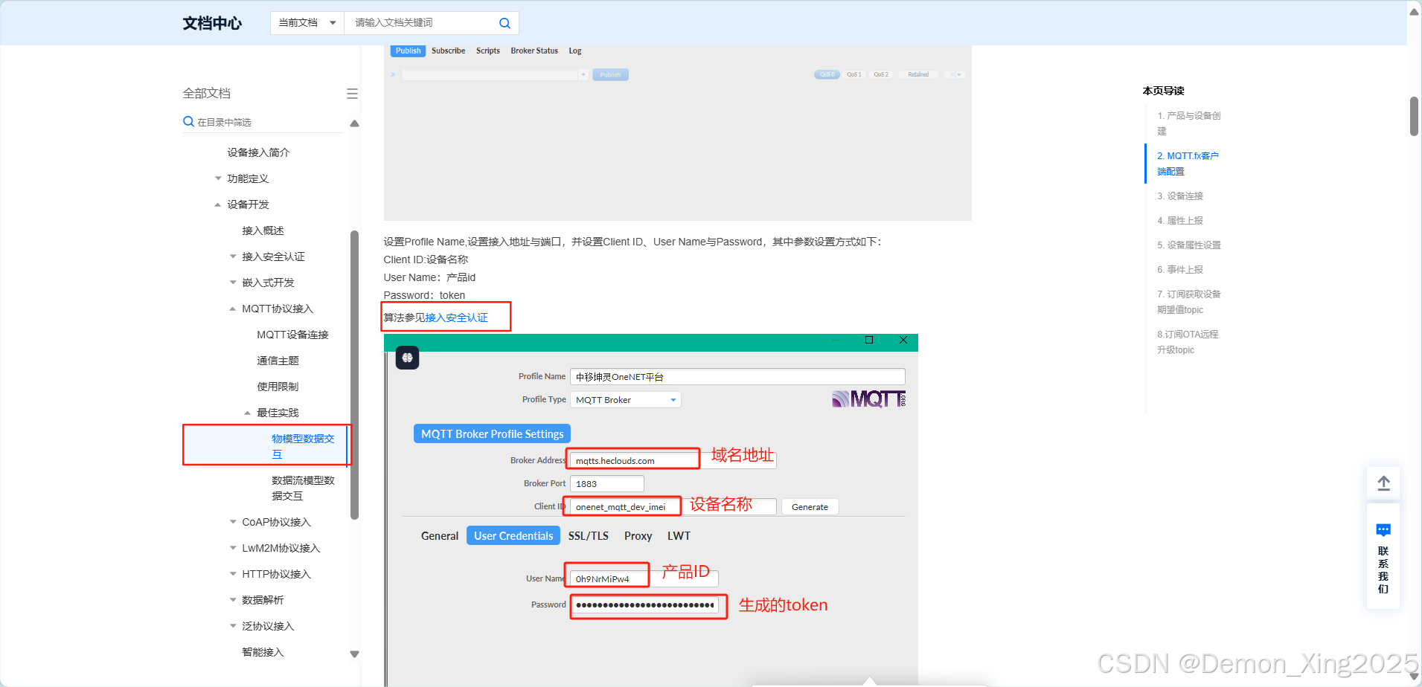Select the User Credentials tab
This screenshot has width=1422, height=687.
513,536
